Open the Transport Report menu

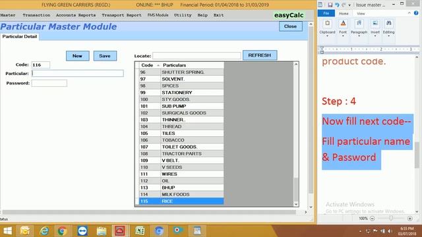121,15
